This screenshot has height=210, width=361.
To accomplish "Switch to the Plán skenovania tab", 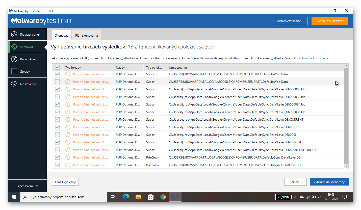I will 87,35.
